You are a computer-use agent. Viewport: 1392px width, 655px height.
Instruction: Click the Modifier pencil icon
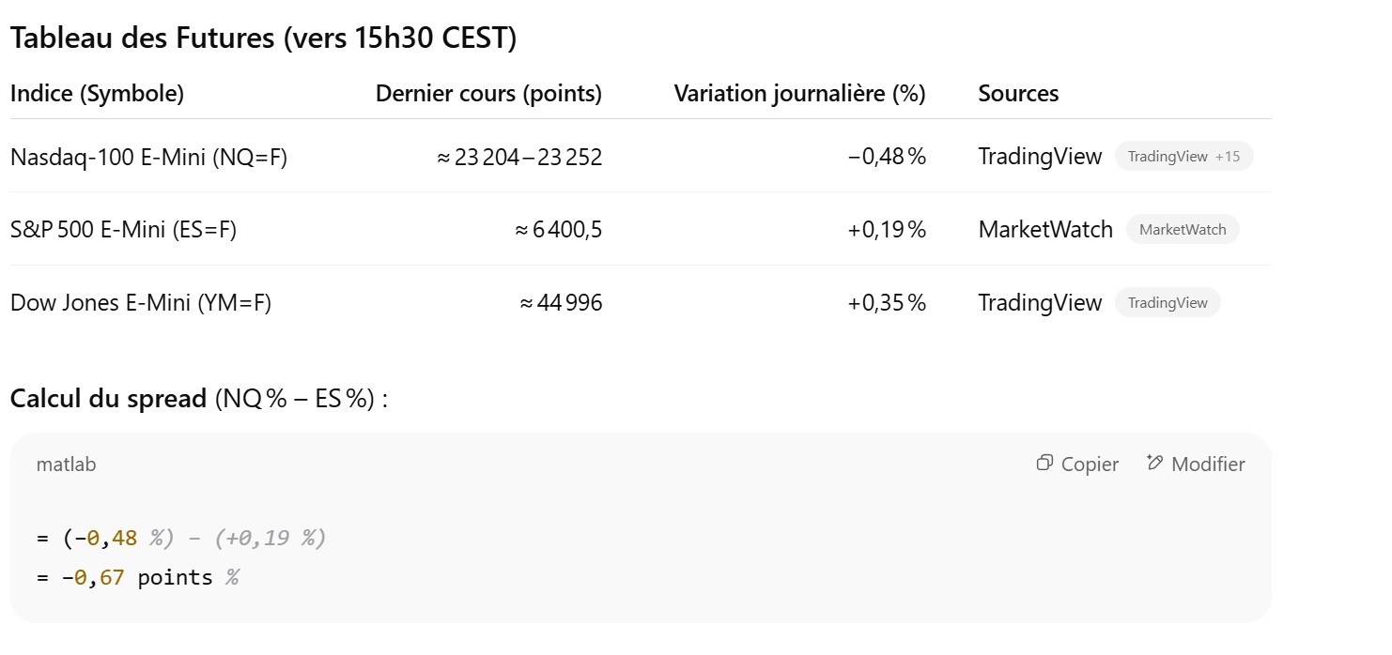(1155, 464)
